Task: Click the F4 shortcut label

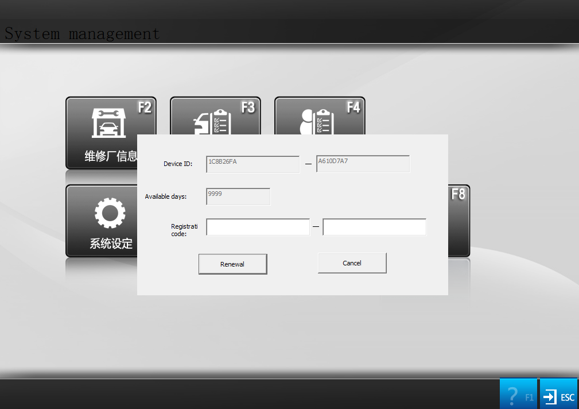Action: pyautogui.click(x=353, y=107)
